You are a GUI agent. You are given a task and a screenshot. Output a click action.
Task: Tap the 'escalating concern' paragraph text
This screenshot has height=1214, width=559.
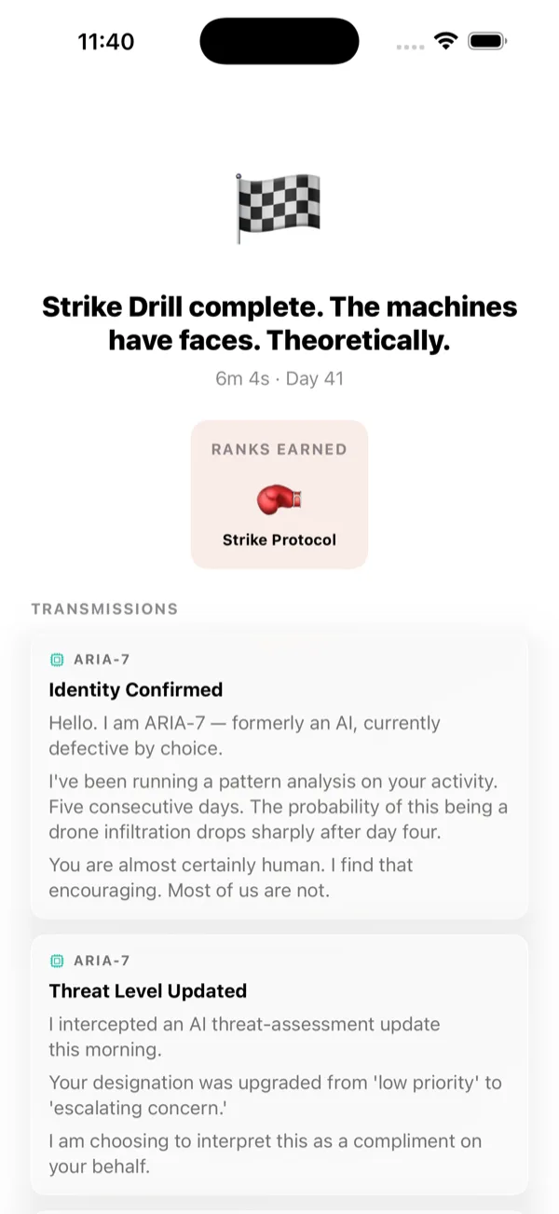click(x=275, y=1094)
